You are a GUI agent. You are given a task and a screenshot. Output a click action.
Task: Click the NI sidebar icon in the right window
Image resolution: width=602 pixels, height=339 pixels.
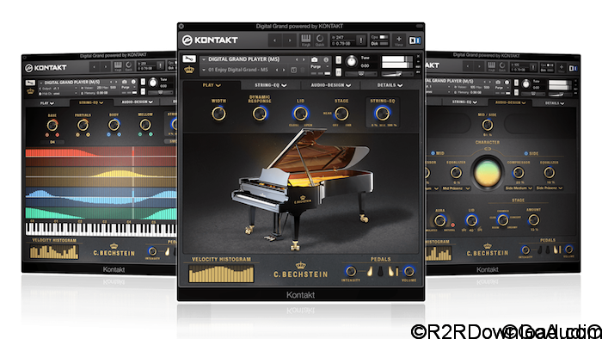(573, 68)
